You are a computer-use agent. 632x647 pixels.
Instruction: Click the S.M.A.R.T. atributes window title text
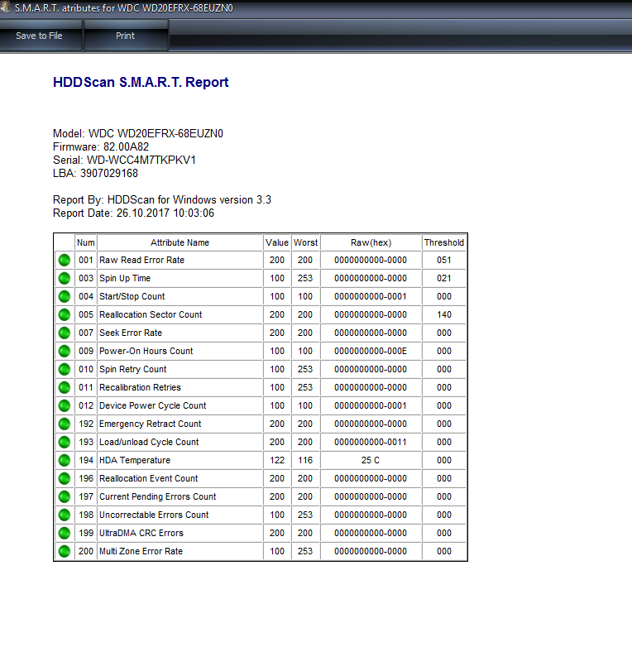point(124,7)
